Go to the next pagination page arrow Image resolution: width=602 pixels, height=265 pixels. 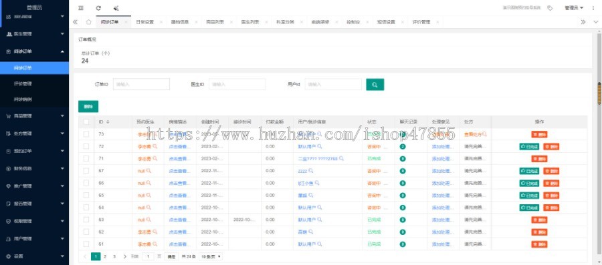point(124,256)
